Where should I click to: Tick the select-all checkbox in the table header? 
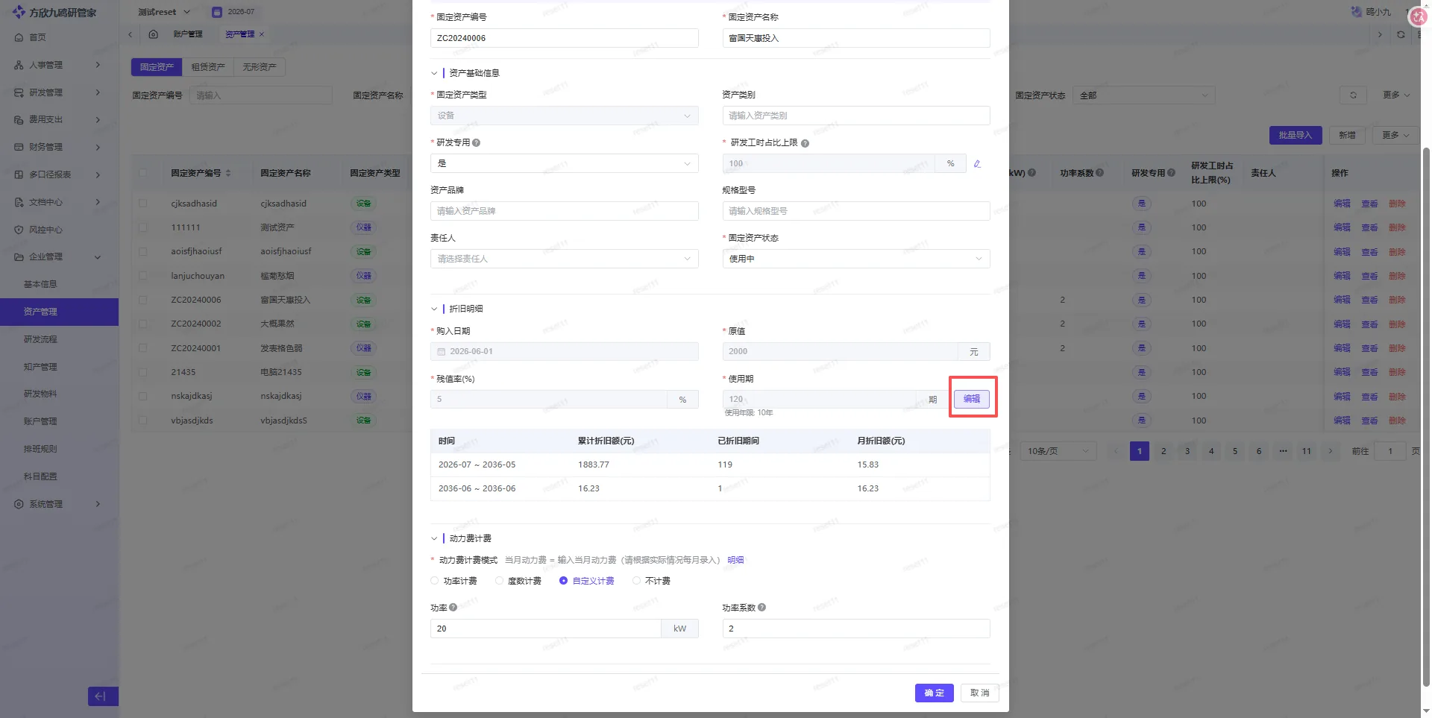pos(142,173)
